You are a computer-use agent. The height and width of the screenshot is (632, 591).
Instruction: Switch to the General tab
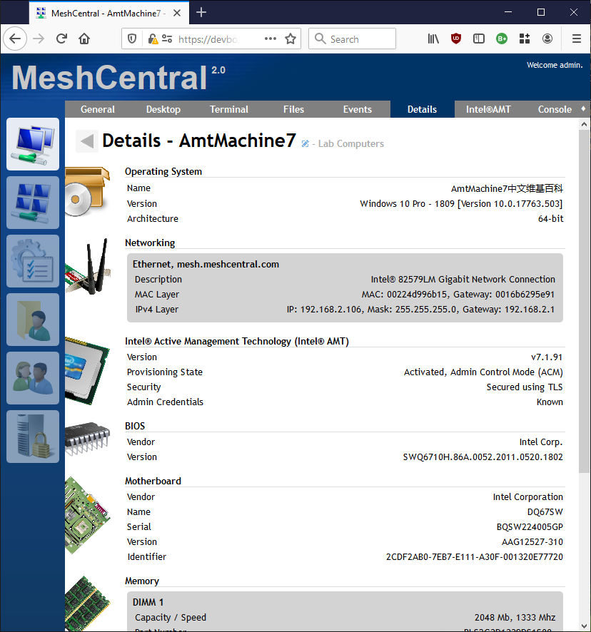point(98,109)
